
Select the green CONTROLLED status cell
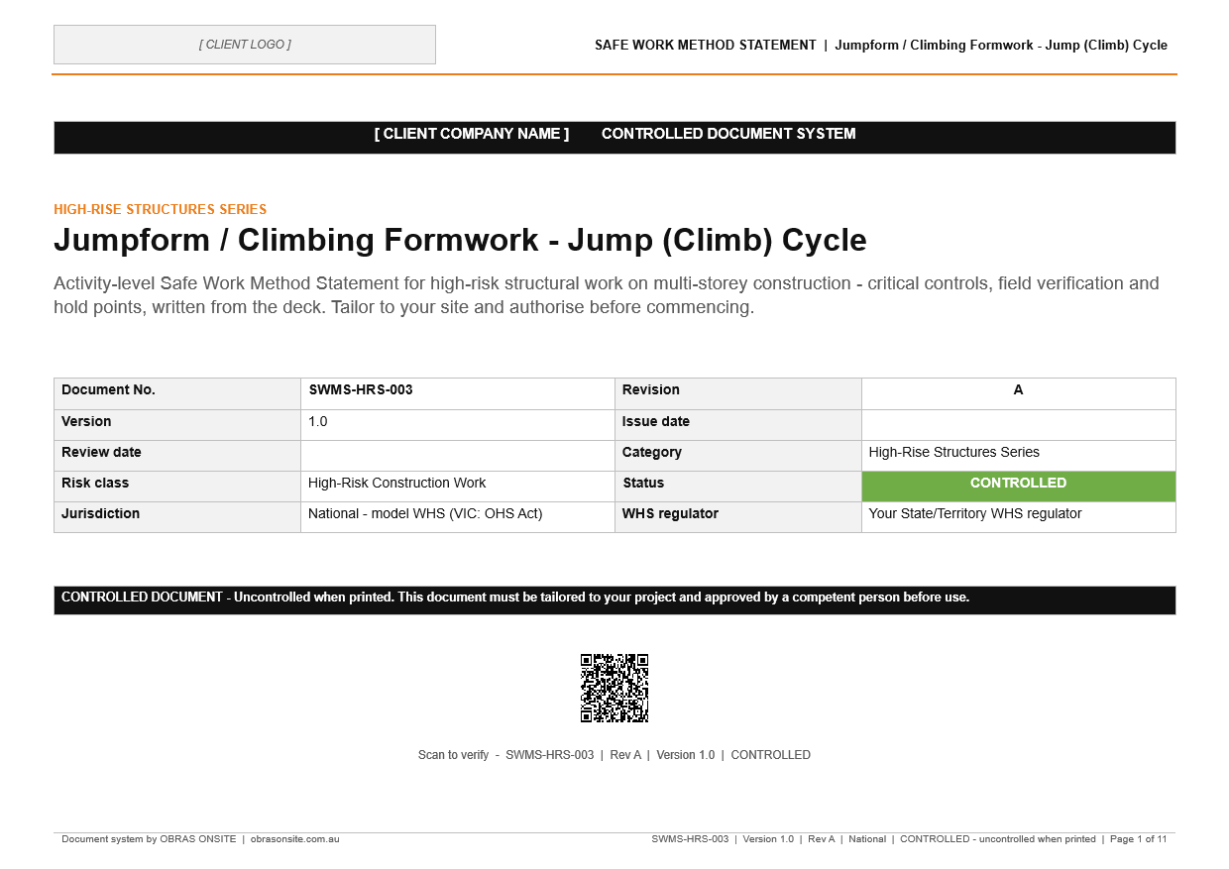1019,487
